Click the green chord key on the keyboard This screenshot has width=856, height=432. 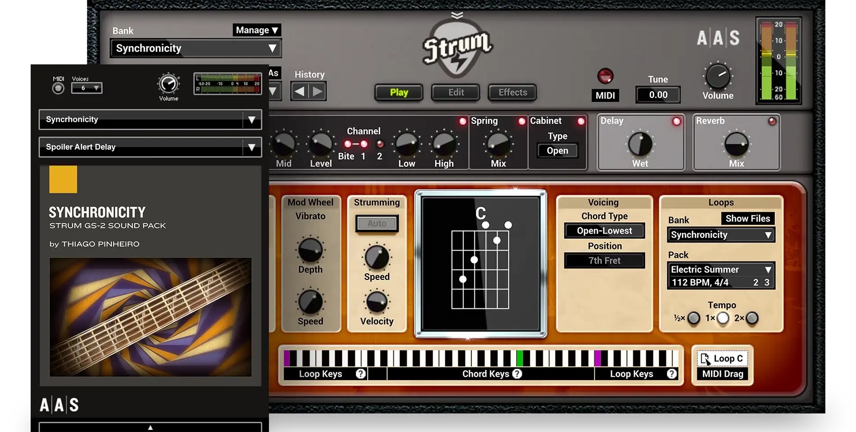519,358
